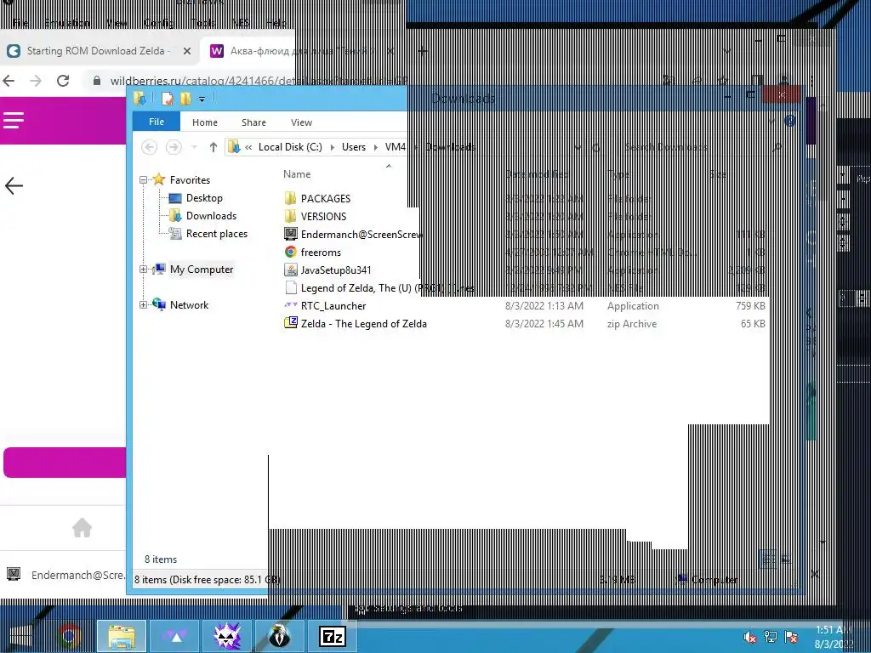
Task: Expand the Network tree node
Action: [143, 305]
